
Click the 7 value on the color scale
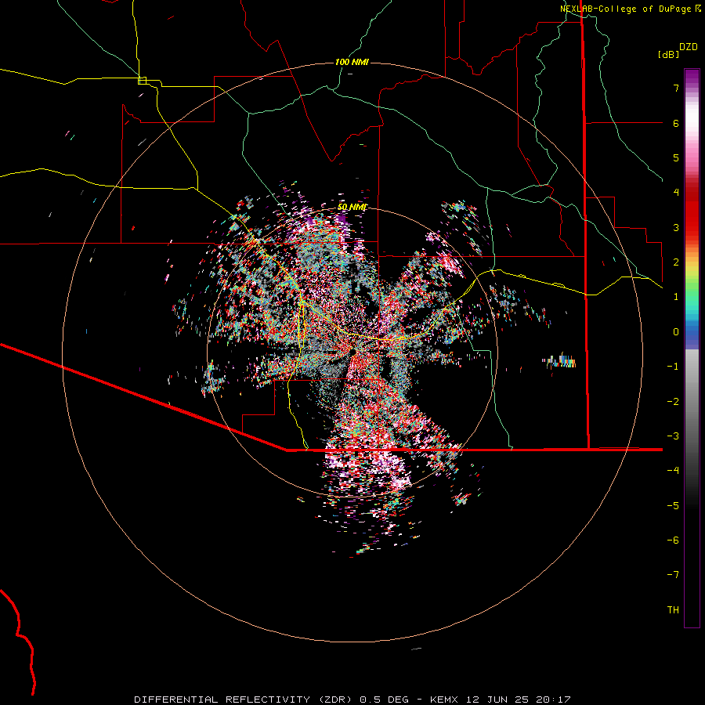pyautogui.click(x=676, y=88)
